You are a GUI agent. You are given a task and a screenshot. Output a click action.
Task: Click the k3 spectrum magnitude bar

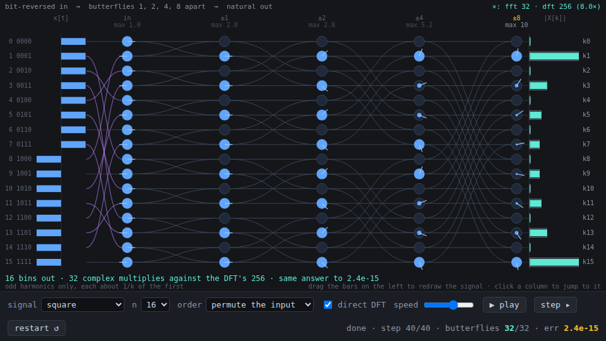coord(538,85)
